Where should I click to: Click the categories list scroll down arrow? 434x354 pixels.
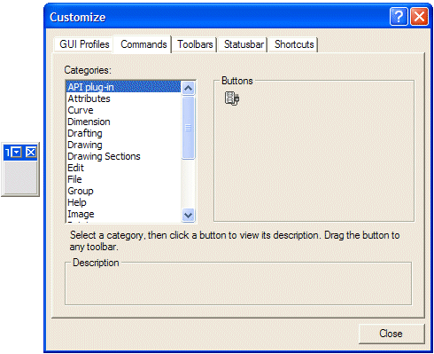point(188,215)
